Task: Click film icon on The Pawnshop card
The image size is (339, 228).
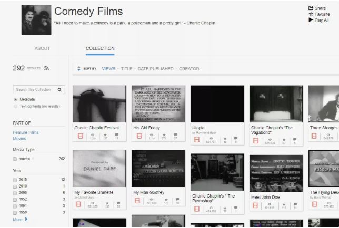Action: 197,209
